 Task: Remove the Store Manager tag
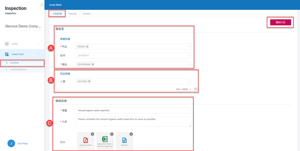click(93, 65)
